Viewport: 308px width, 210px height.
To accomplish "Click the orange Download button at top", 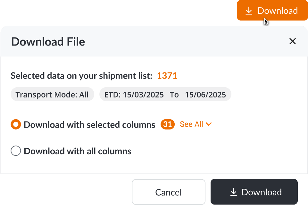I will tap(272, 11).
